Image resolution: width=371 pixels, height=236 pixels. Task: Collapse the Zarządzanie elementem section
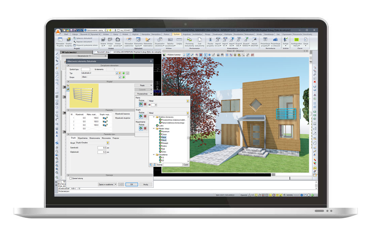[68, 65]
